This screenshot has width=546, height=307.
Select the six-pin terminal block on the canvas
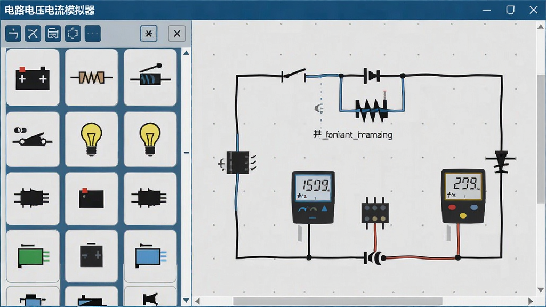click(x=375, y=213)
